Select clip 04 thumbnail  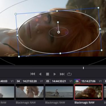[29, 92]
